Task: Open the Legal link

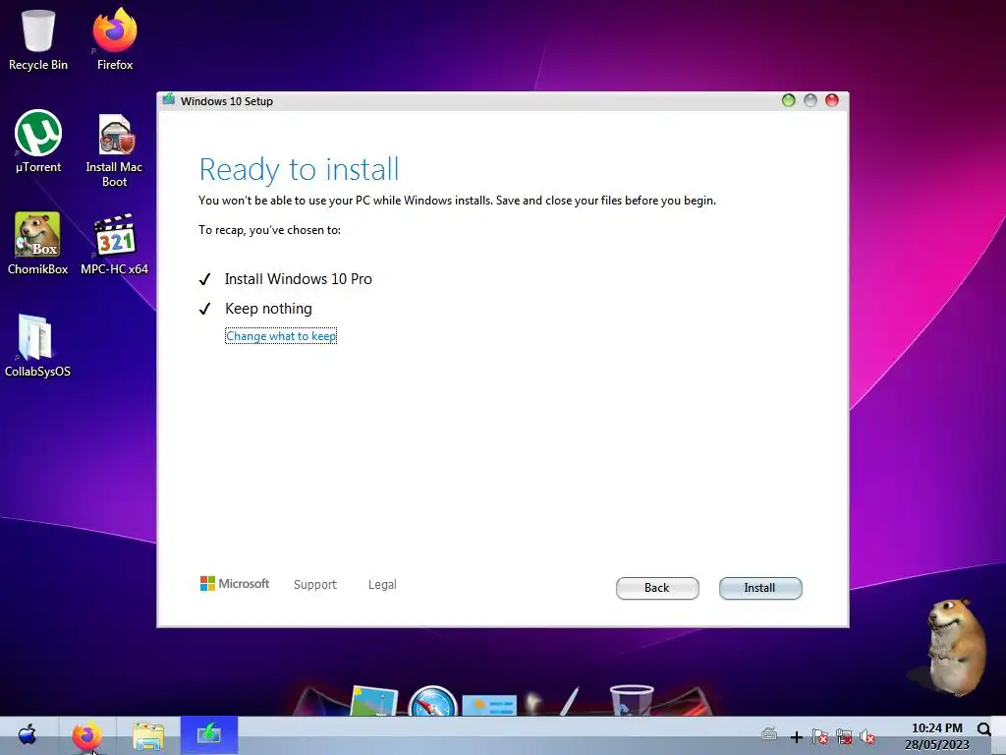Action: (x=382, y=584)
